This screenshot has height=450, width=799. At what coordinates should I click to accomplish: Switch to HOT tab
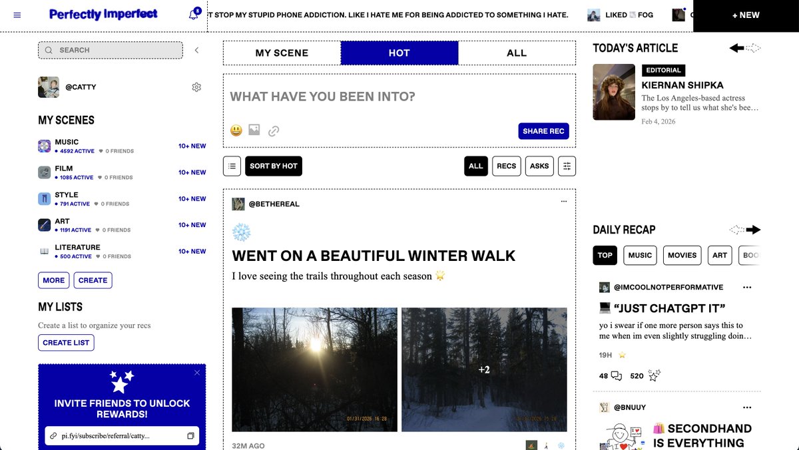tap(400, 53)
